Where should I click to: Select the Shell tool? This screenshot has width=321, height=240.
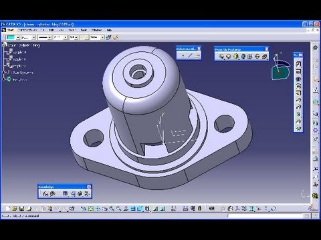pyautogui.click(x=243, y=57)
